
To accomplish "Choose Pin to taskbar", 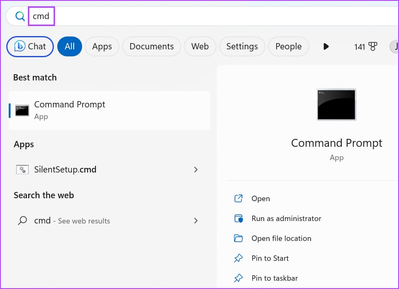I will click(275, 278).
